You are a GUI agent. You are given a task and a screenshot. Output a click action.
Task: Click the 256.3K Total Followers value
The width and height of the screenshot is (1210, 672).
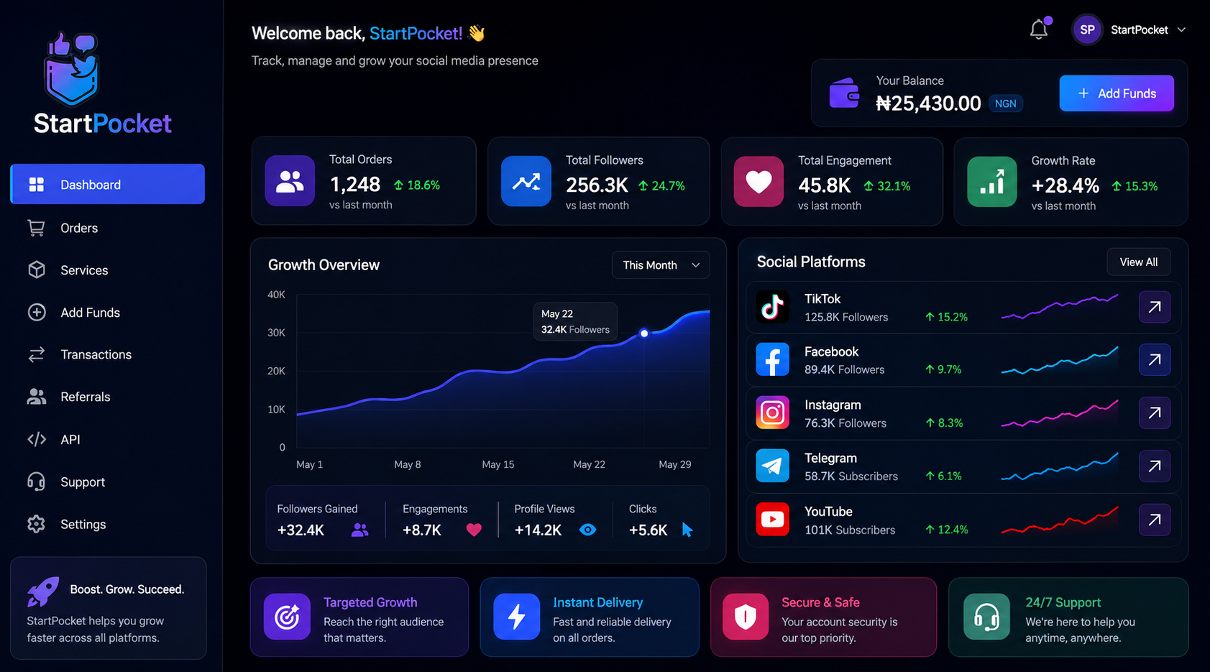click(x=597, y=185)
